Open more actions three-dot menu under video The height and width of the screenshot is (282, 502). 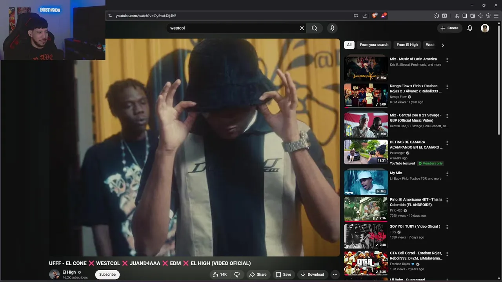point(335,275)
